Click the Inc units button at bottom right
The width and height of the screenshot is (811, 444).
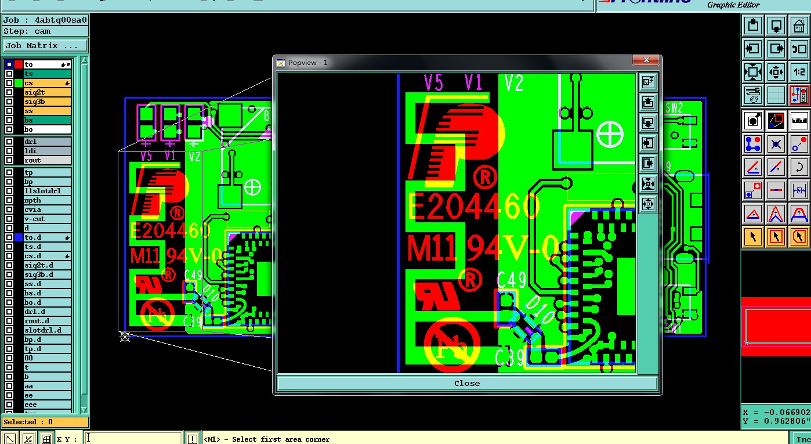802,439
